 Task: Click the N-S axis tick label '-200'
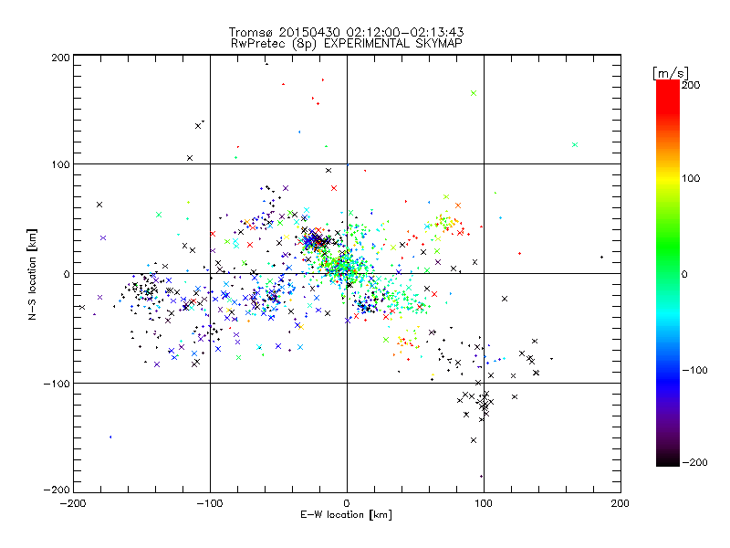[57, 490]
